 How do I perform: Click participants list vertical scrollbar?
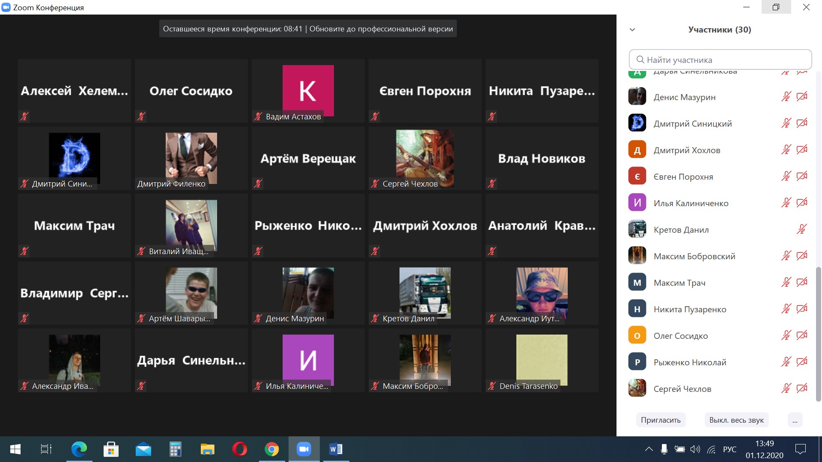(x=818, y=334)
